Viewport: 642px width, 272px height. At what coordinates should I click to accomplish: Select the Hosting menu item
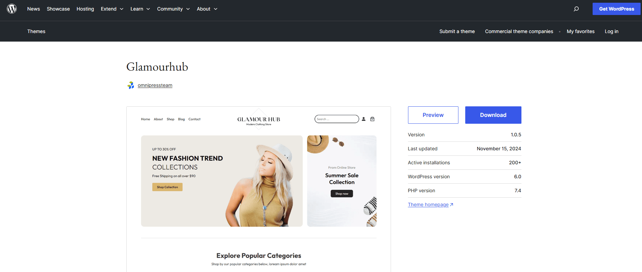[x=85, y=9]
